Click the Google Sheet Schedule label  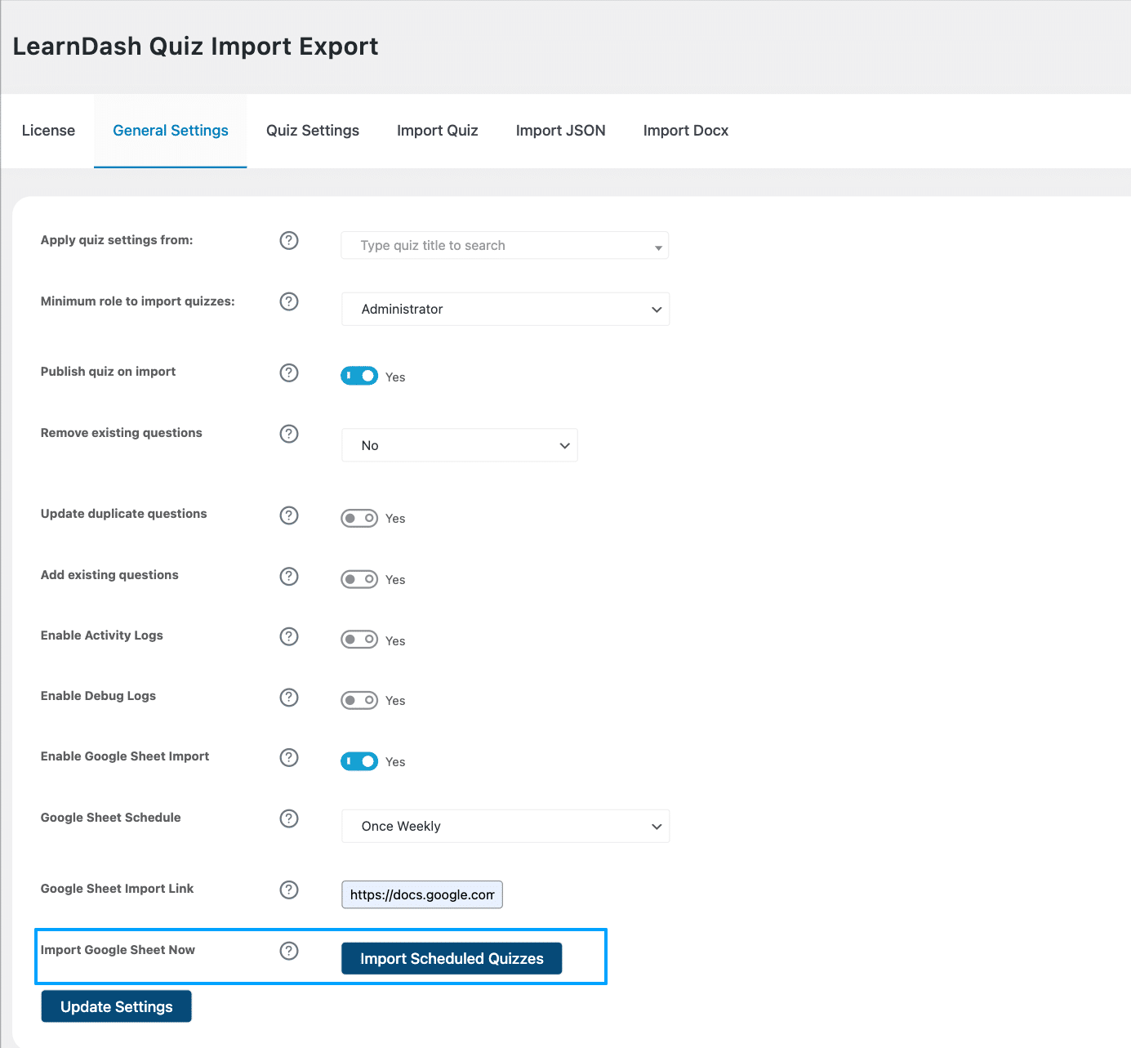(x=111, y=818)
